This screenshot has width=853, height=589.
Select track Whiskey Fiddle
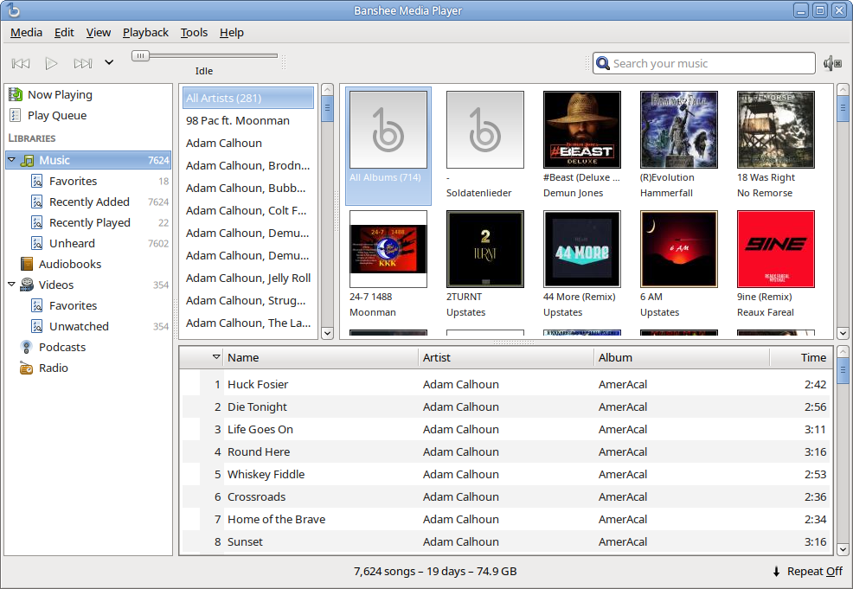[506, 474]
